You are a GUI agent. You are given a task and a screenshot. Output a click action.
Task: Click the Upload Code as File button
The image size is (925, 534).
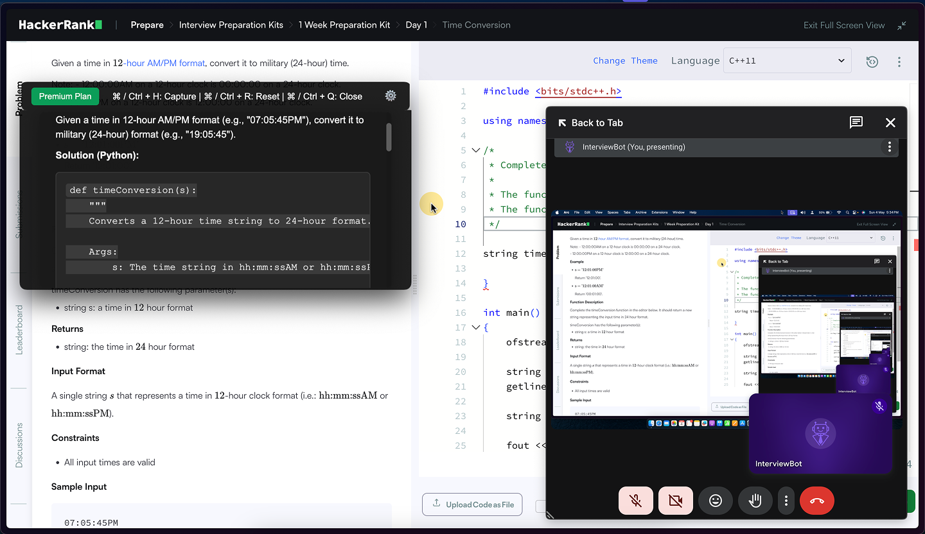(472, 504)
